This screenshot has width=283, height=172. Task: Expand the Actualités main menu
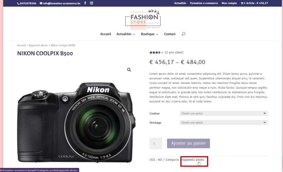pos(126,34)
